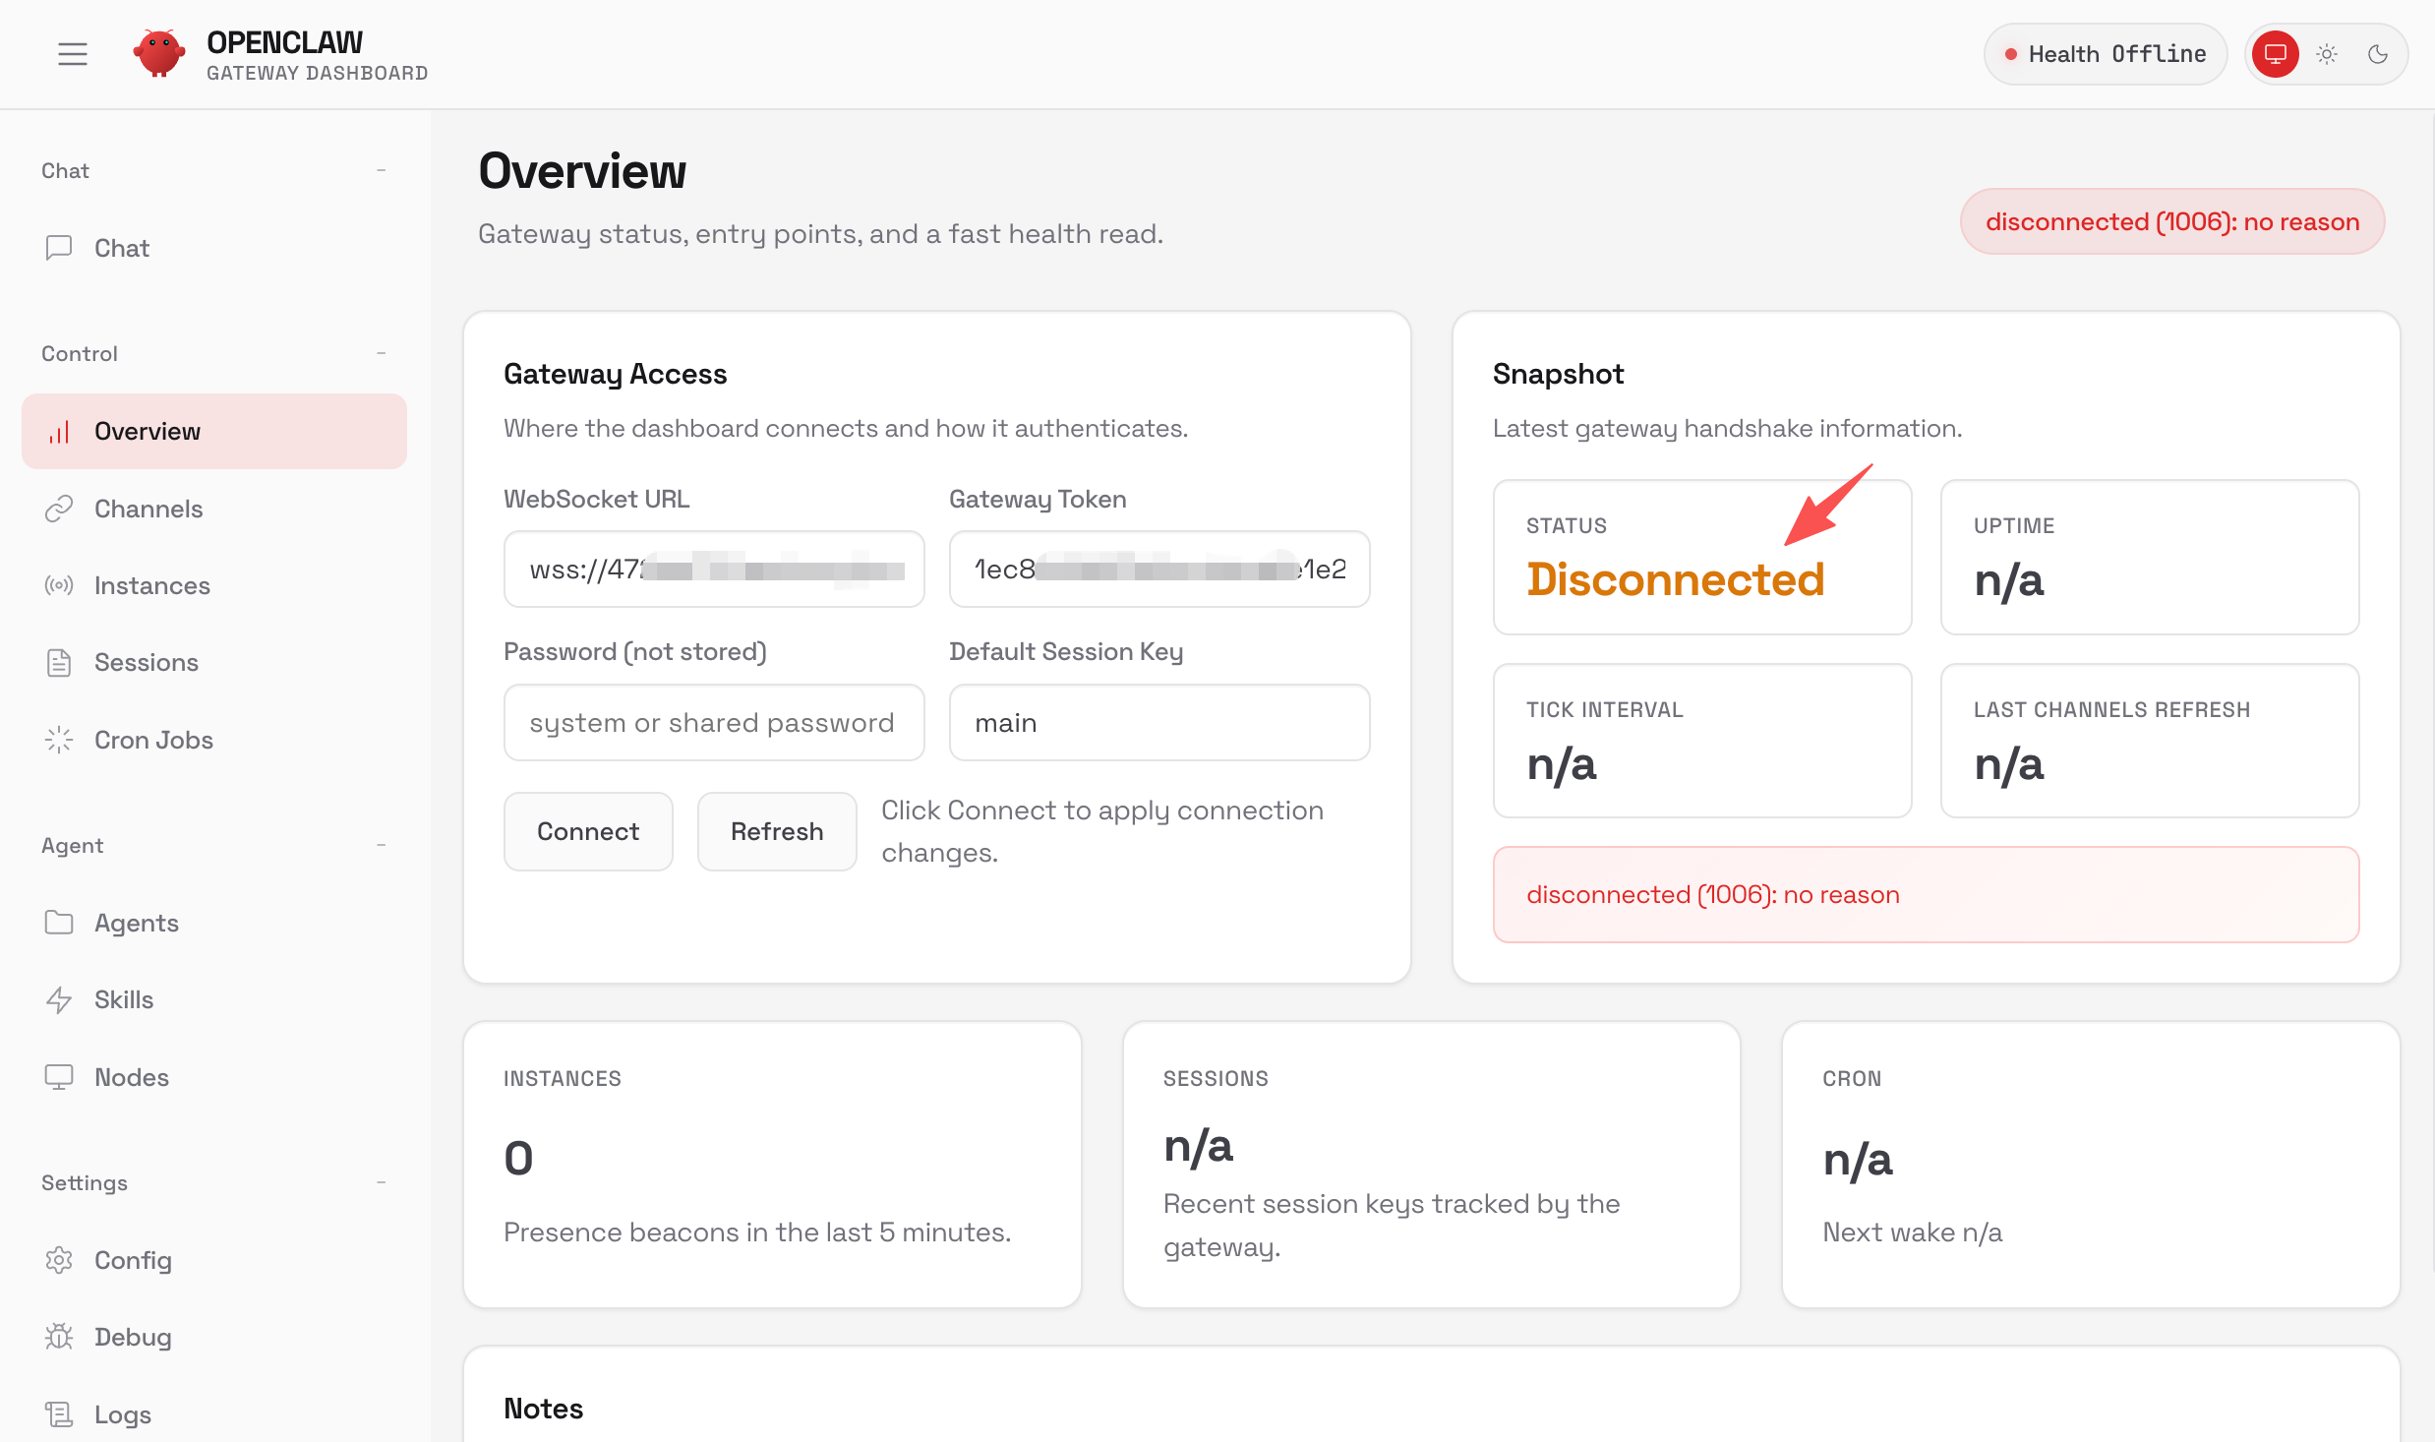Select Sessions in the sidebar
The image size is (2435, 1442).
[146, 662]
